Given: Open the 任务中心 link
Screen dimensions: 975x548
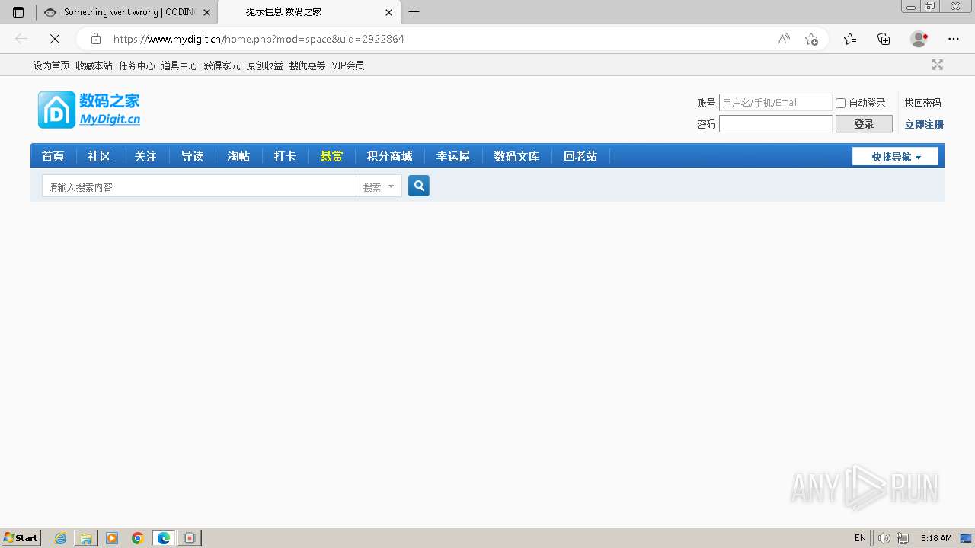Looking at the screenshot, I should point(136,65).
